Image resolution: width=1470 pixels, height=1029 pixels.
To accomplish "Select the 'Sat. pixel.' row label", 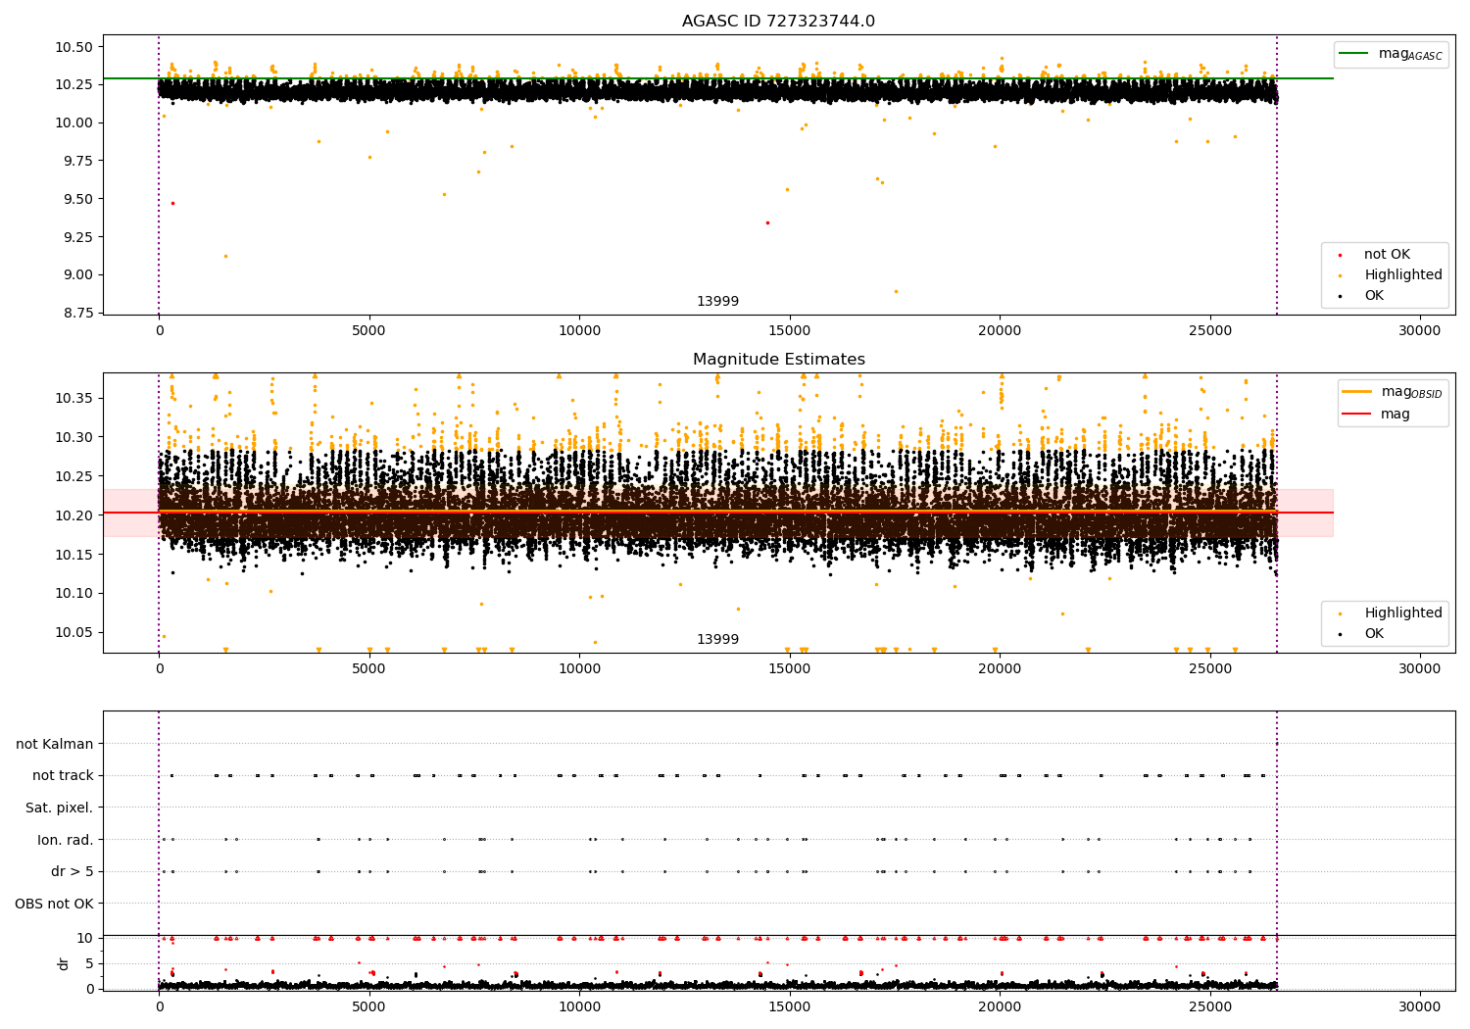I will [59, 808].
